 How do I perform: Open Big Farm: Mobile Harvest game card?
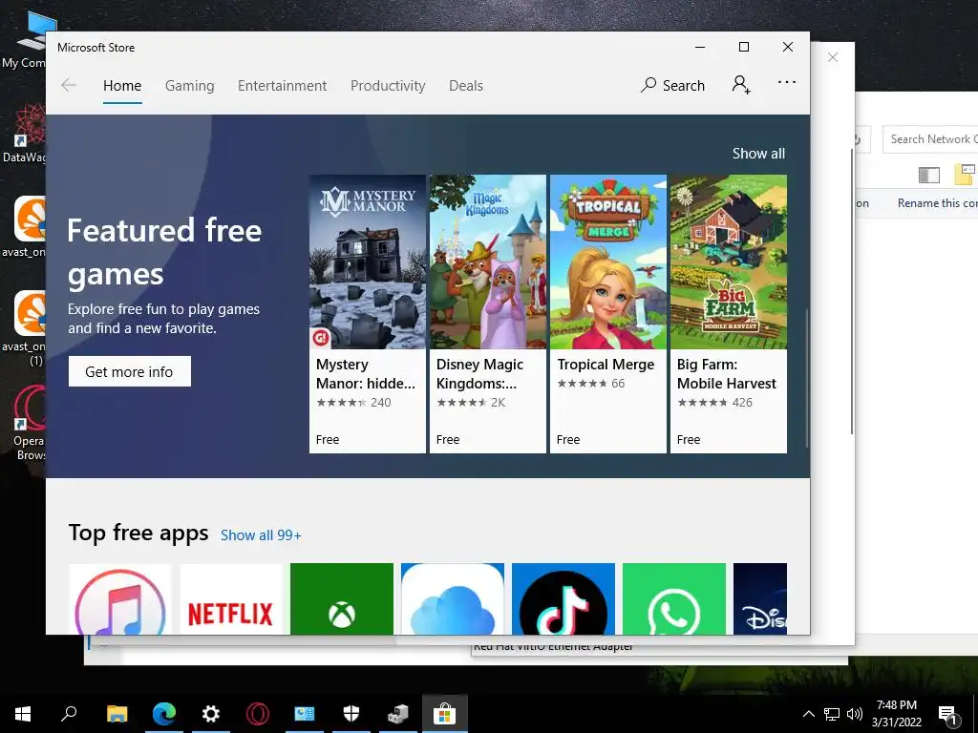point(729,313)
